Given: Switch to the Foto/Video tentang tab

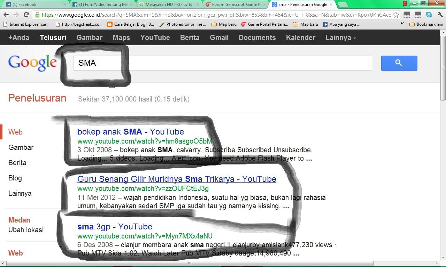Looking at the screenshot, I should tap(101, 5).
